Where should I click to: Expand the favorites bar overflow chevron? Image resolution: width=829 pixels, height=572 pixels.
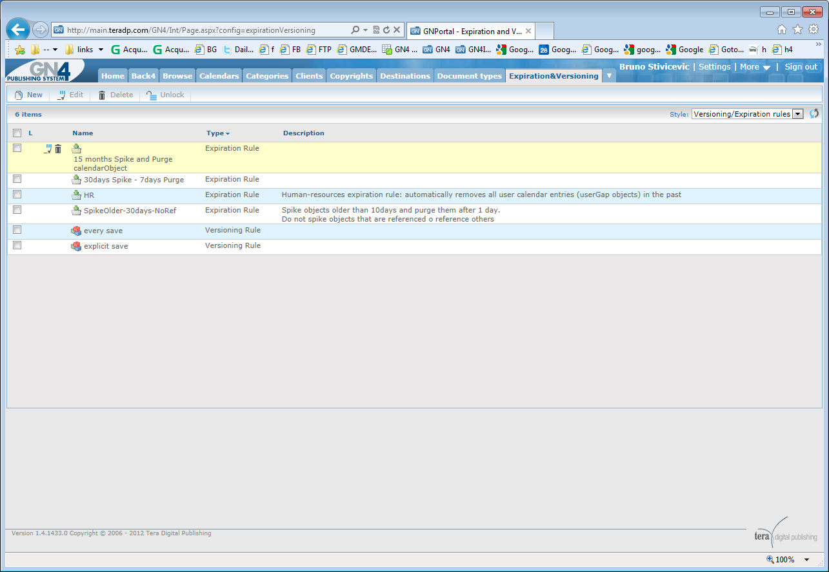[x=818, y=45]
